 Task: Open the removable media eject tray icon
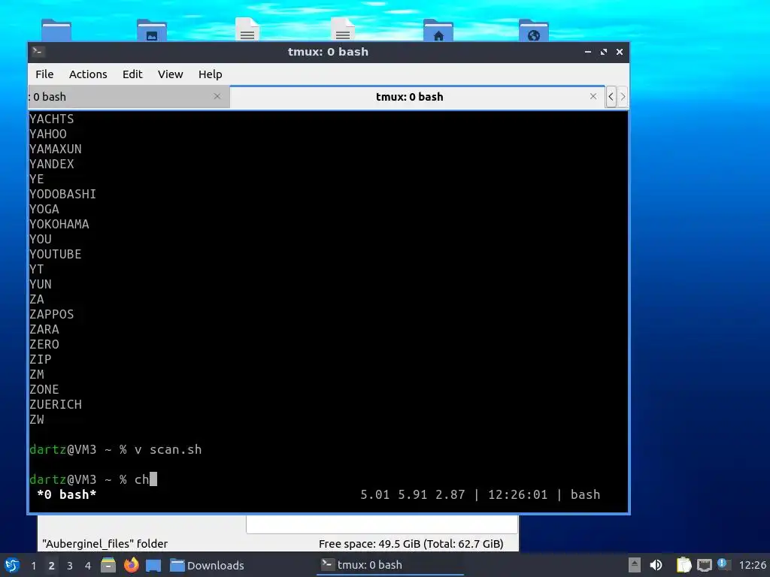click(x=635, y=565)
